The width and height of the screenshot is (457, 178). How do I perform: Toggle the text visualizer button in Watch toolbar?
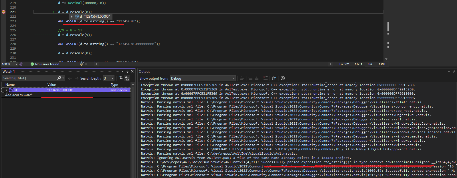(x=127, y=78)
